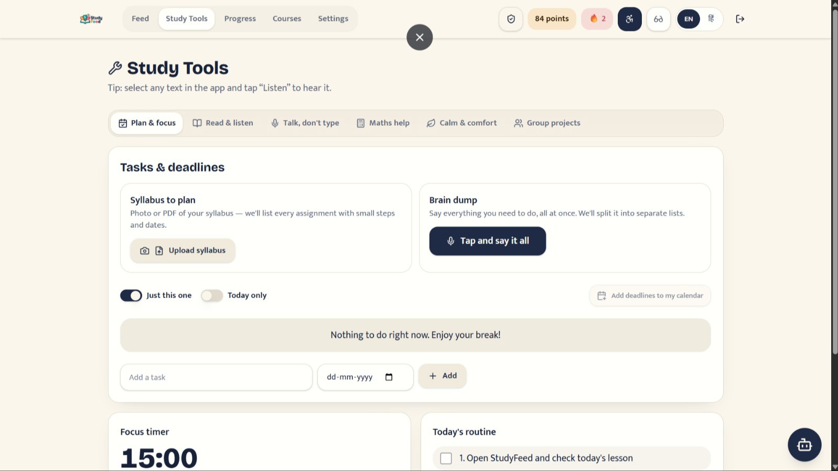Viewport: 838px width, 471px height.
Task: Click the wrench icon beside Study Tools
Action: point(115,68)
